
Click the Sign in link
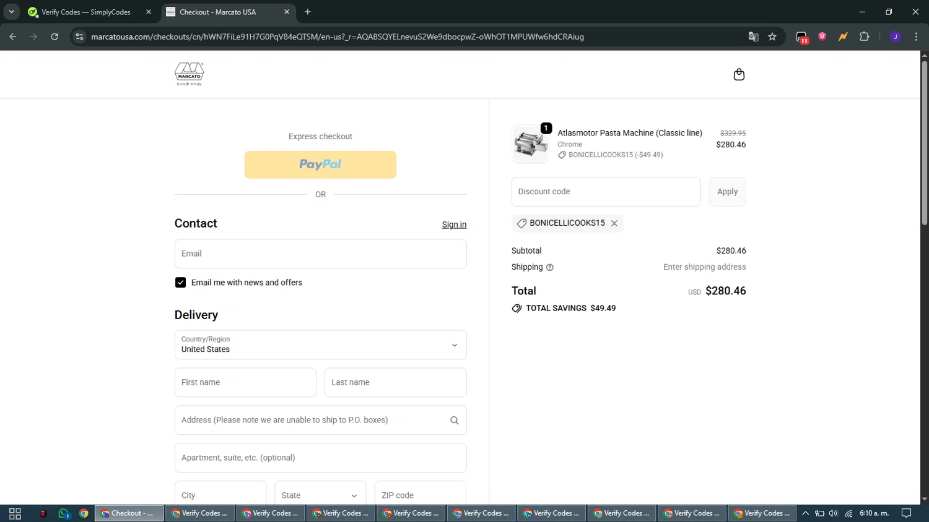click(454, 225)
